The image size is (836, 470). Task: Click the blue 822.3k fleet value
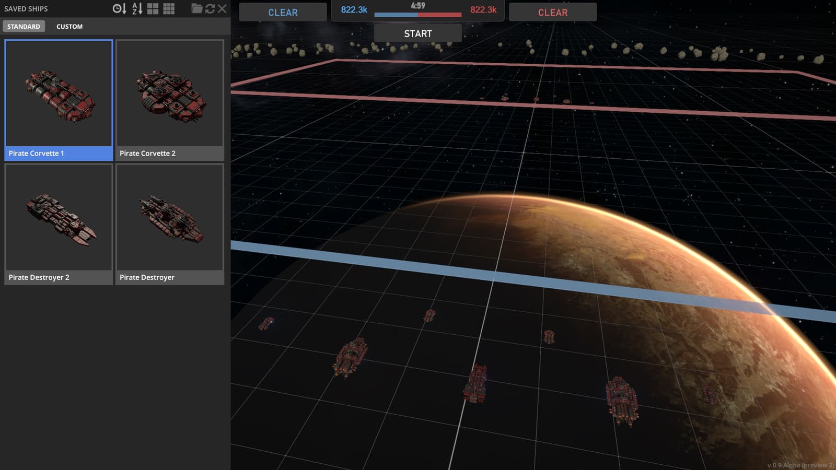(354, 9)
